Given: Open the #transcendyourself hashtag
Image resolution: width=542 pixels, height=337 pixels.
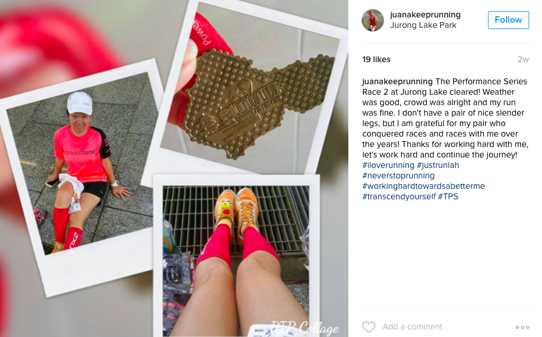Looking at the screenshot, I should click(x=399, y=196).
